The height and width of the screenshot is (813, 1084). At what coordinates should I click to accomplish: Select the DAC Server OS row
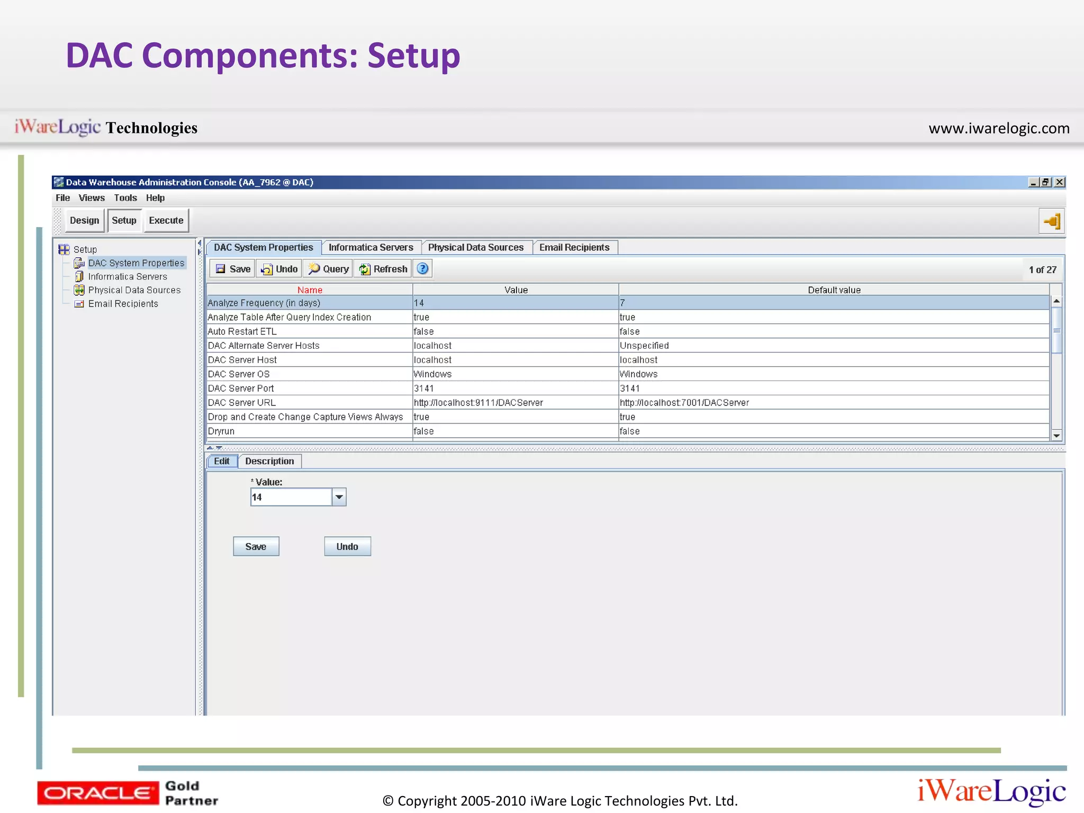click(628, 374)
